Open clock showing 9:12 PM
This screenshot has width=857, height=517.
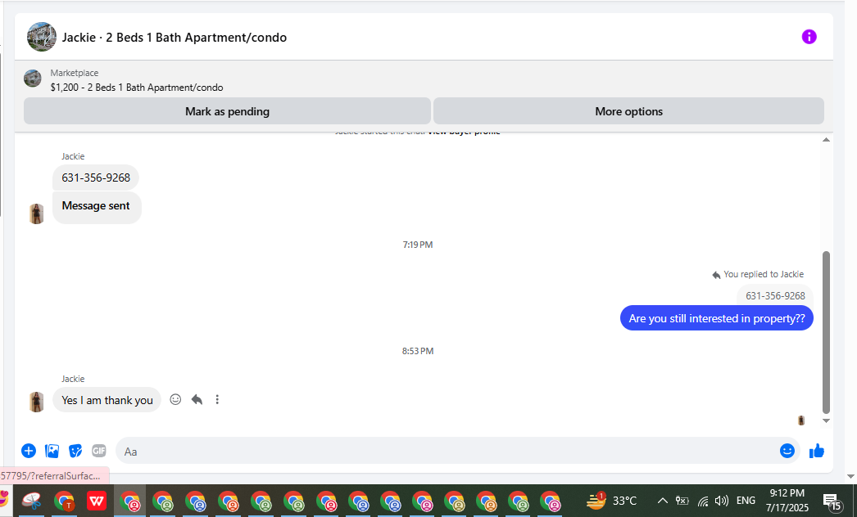pyautogui.click(x=787, y=500)
